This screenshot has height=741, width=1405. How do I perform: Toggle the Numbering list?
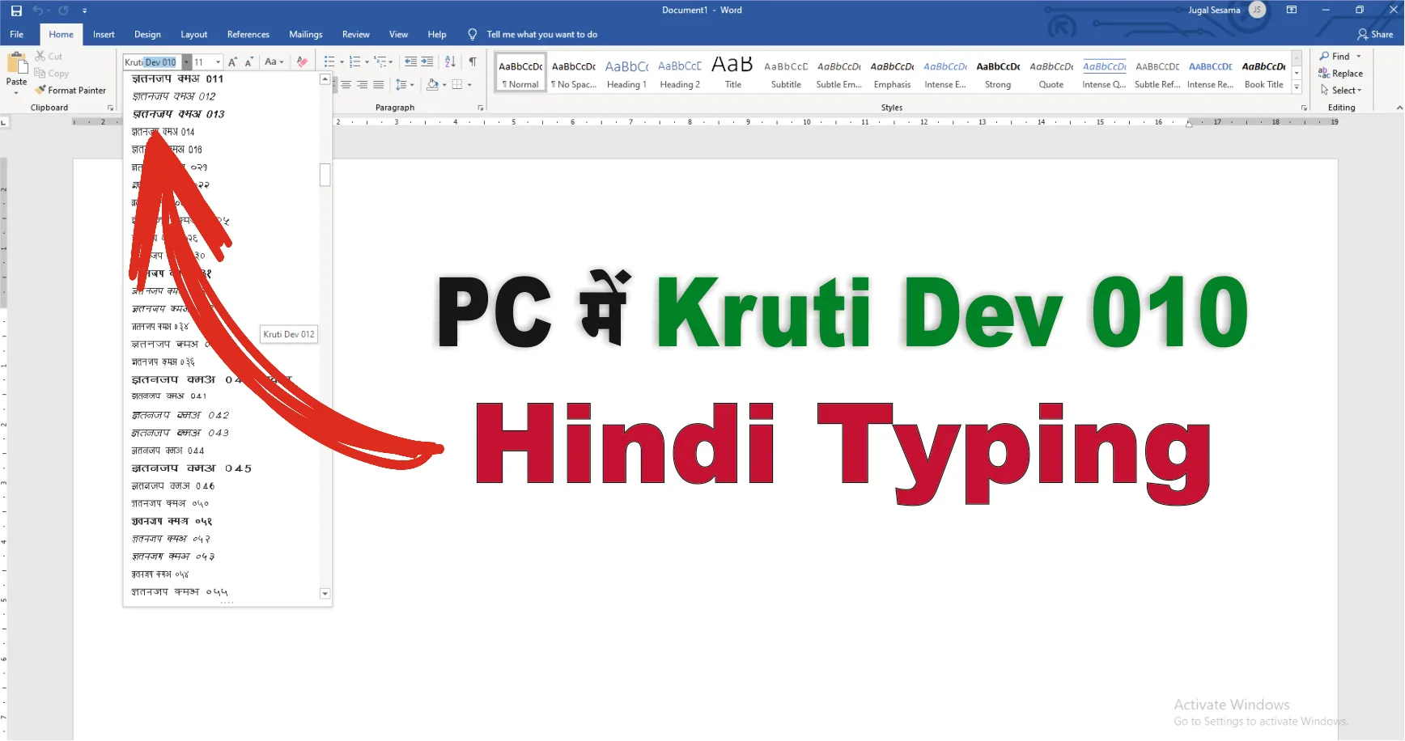[x=354, y=61]
